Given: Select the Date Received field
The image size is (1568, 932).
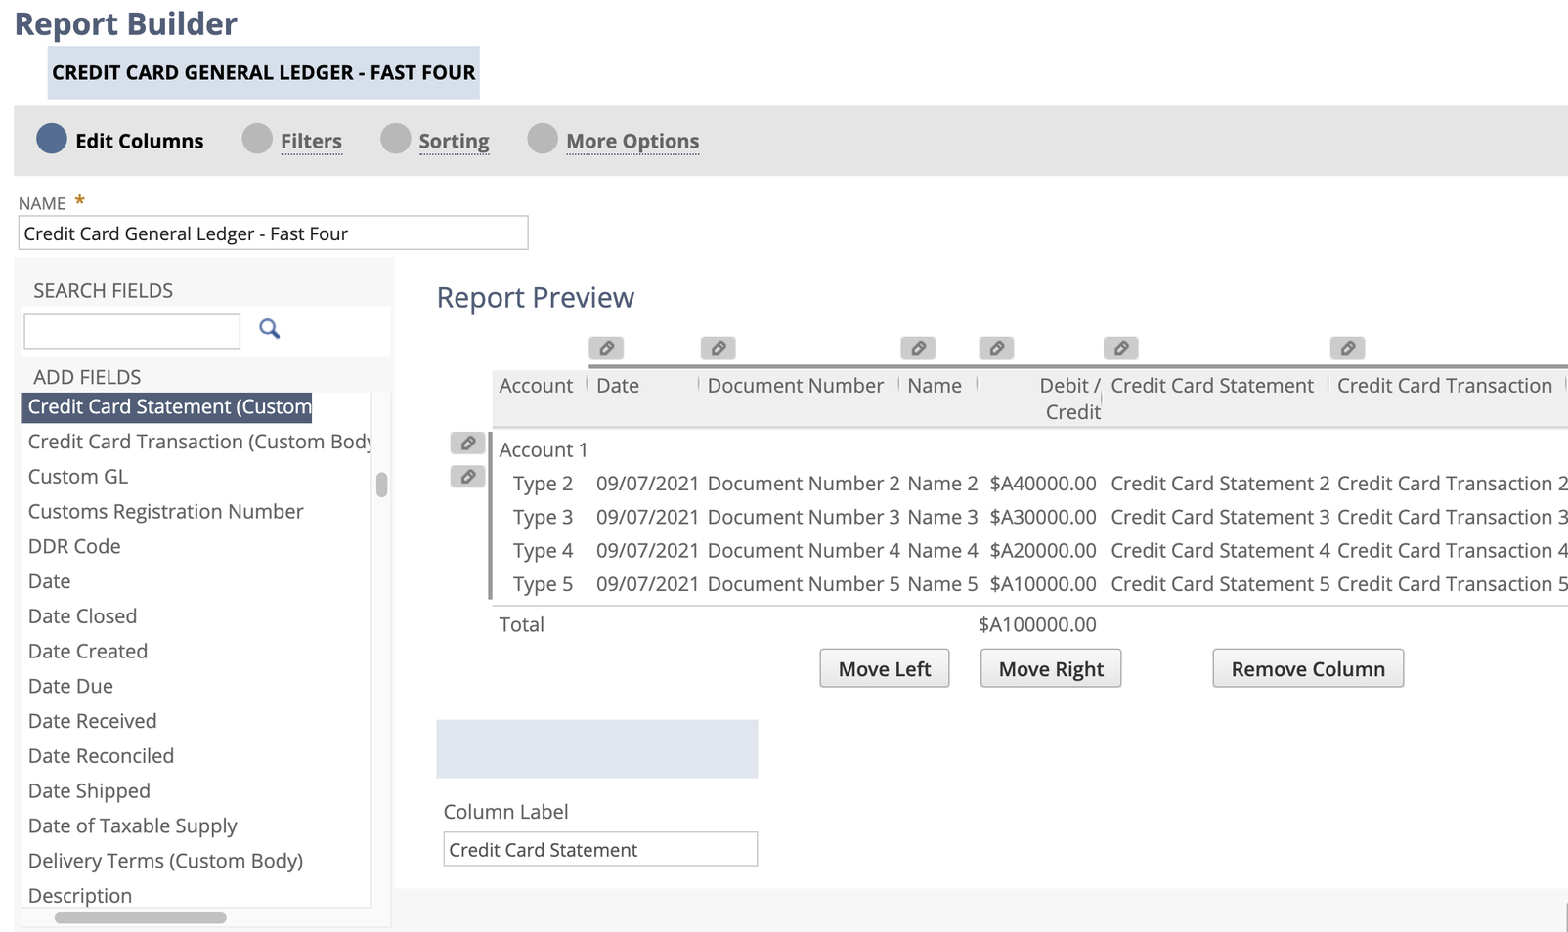Looking at the screenshot, I should pos(93,721).
